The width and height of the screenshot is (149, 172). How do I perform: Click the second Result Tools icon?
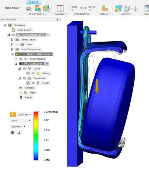click(38, 9)
